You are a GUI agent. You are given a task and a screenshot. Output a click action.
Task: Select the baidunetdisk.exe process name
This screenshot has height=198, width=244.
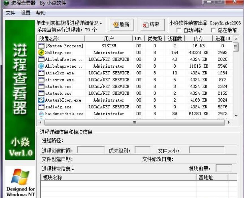click(x=64, y=114)
